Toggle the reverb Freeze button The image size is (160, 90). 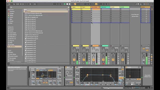[x=45, y=81]
